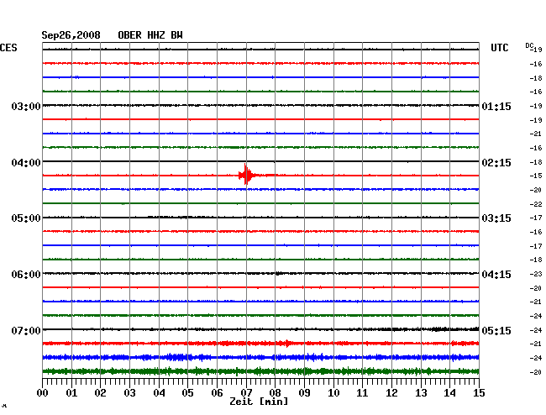Screen dimensions: 546x415
Task: Click the "DC" offset column header
Action: coord(529,45)
